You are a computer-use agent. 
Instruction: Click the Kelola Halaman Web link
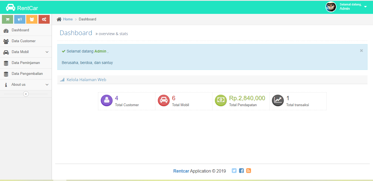point(87,79)
